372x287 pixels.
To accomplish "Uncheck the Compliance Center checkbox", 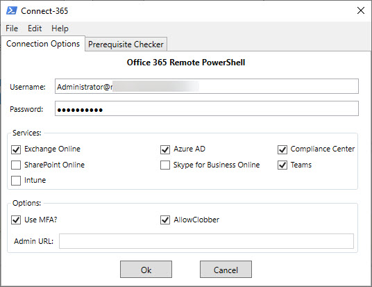I will (282, 149).
